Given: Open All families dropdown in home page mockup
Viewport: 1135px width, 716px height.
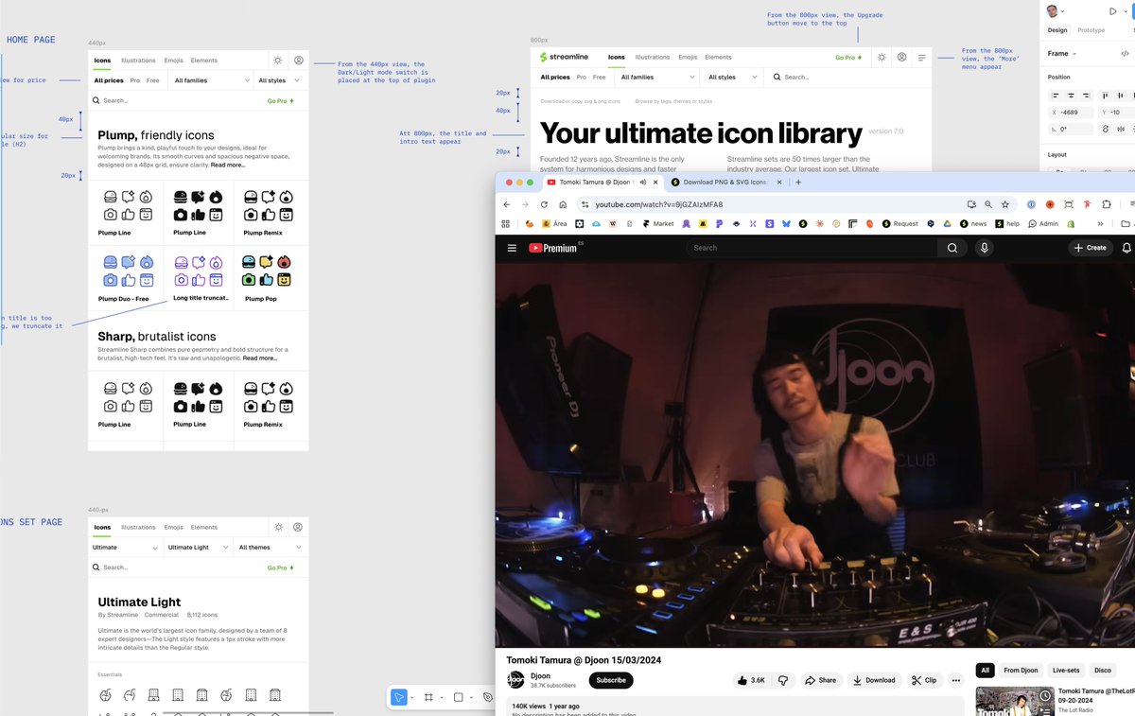Looking at the screenshot, I should [x=212, y=81].
